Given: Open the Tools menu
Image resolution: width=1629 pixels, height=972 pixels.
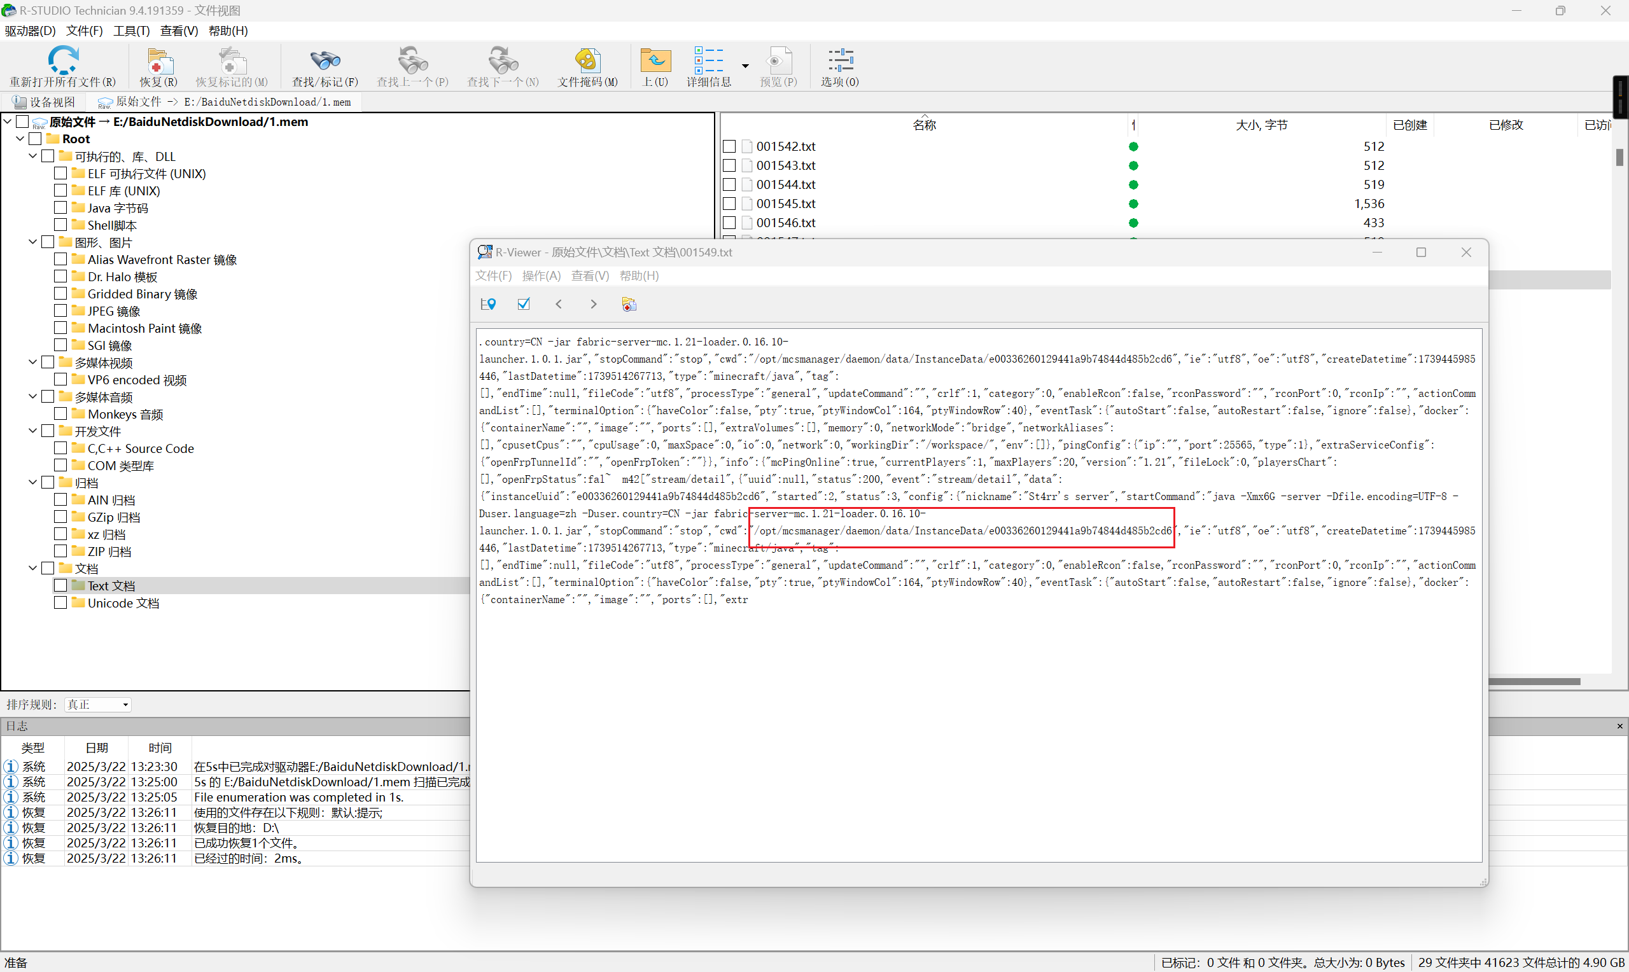Looking at the screenshot, I should tap(131, 31).
